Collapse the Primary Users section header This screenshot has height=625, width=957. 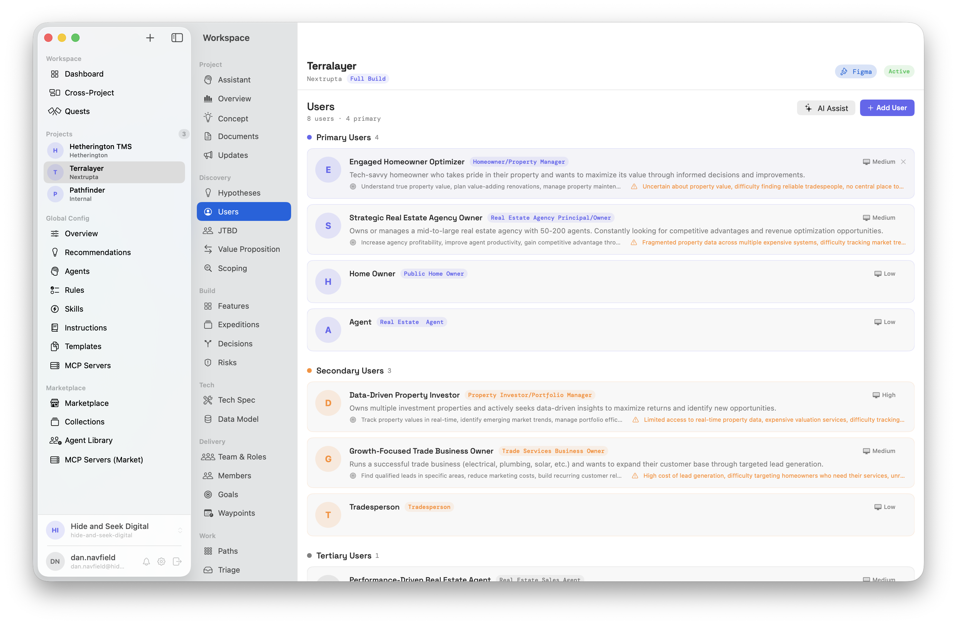[x=343, y=138]
